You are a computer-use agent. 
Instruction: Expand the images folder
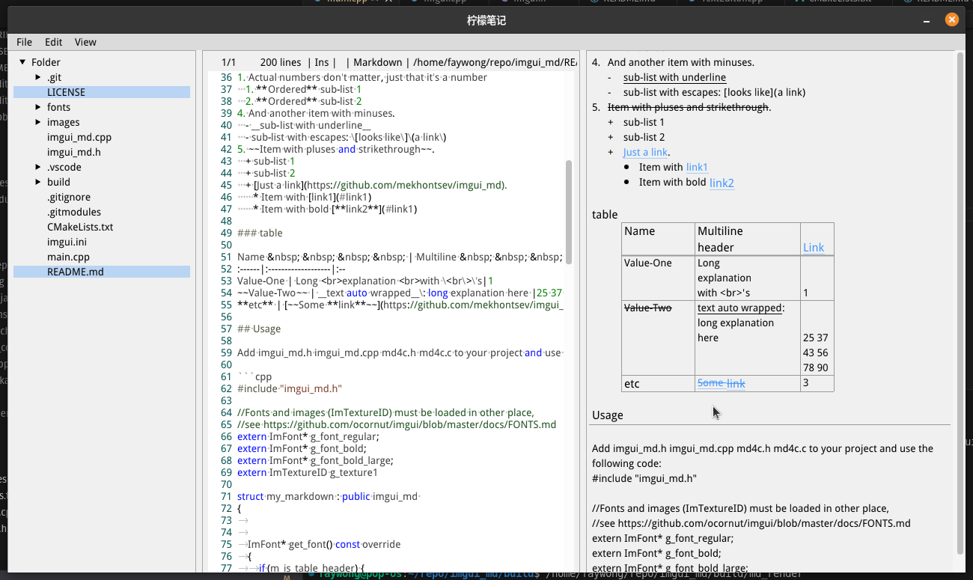coord(38,122)
